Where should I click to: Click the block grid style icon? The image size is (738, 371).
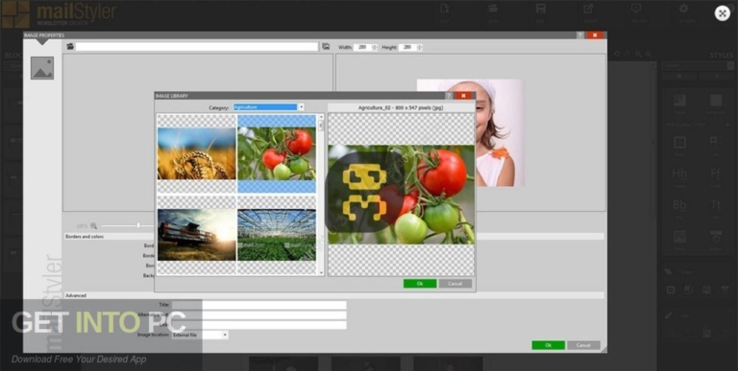pos(679,143)
